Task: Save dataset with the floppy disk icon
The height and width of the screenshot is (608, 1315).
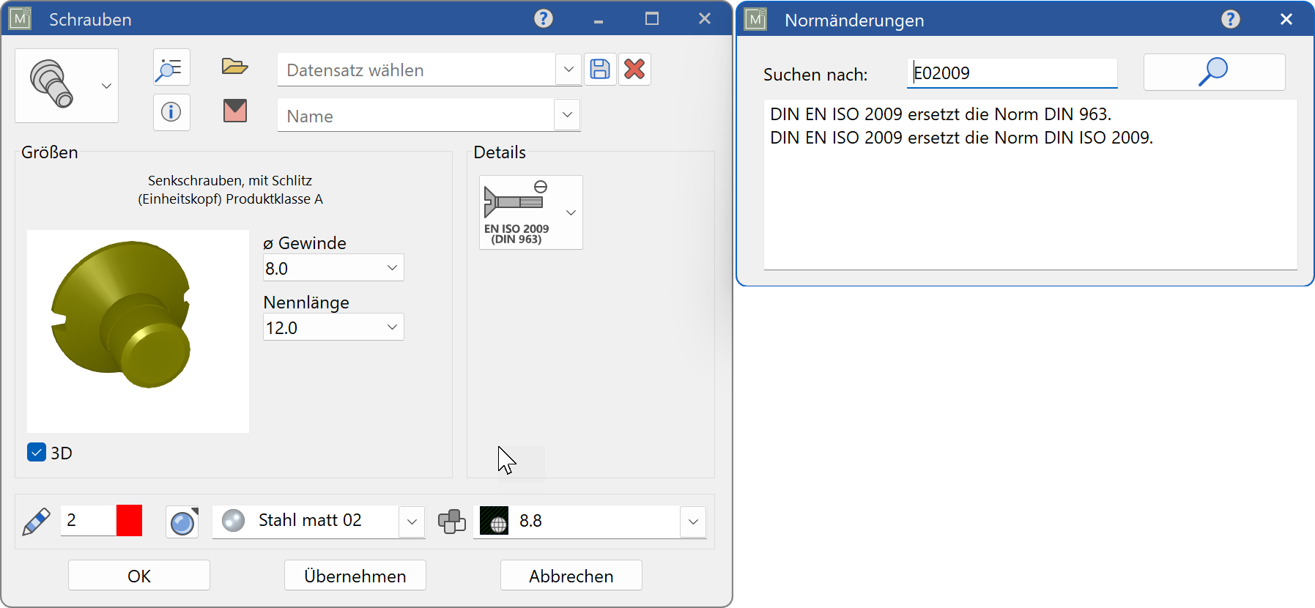Action: 600,70
